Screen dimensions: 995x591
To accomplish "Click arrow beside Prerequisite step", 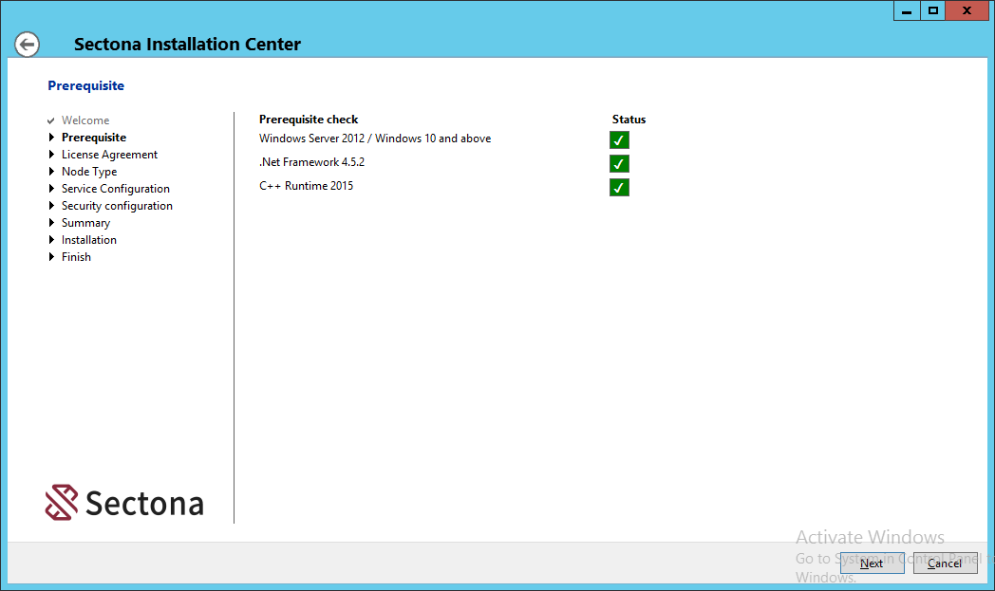I will [51, 138].
